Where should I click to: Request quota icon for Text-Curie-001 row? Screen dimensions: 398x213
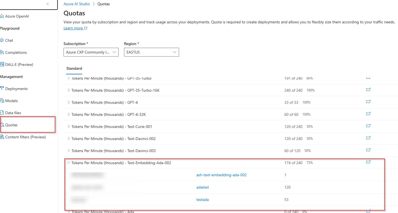(x=368, y=126)
